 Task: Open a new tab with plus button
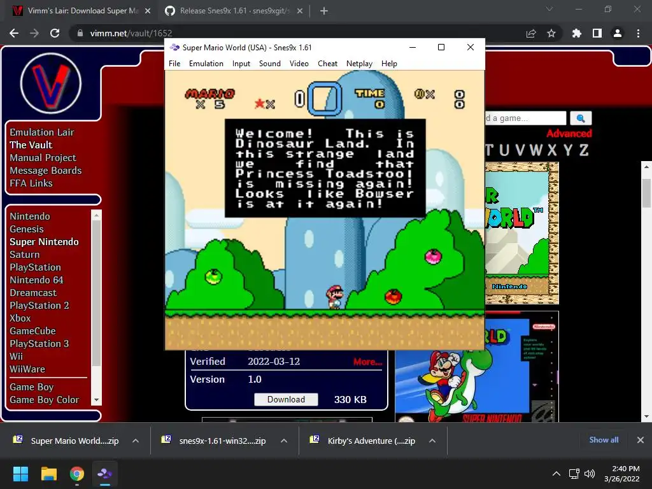tap(324, 11)
